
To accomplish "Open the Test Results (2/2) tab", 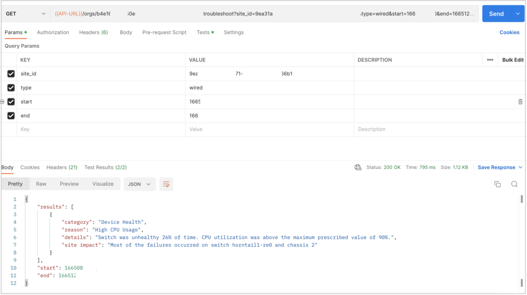I will pos(106,167).
